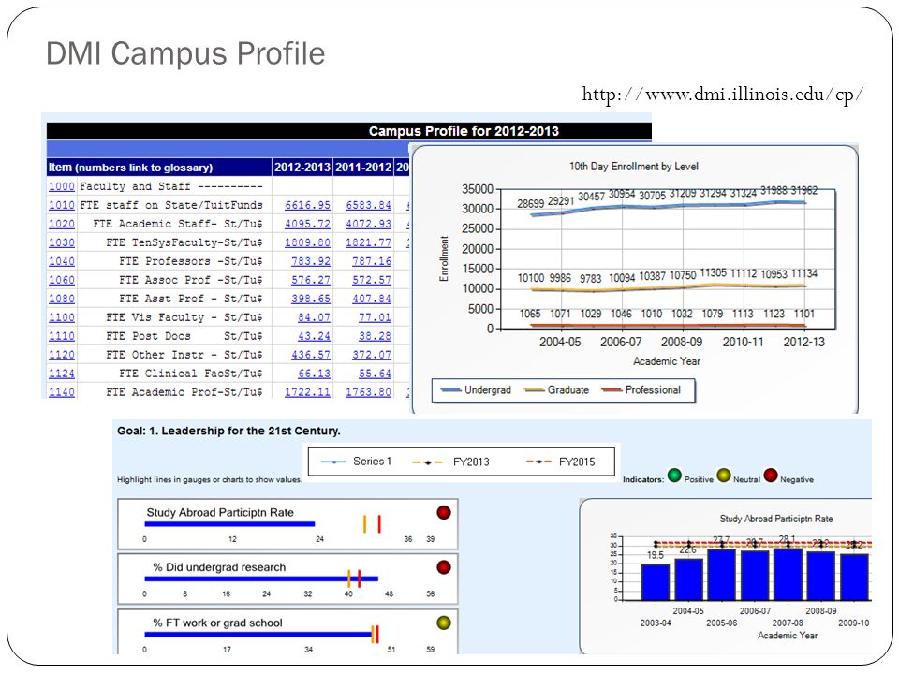This screenshot has height=674, width=899.
Task: Click value 4072.93 in 2011-2012 column
Action: (369, 224)
